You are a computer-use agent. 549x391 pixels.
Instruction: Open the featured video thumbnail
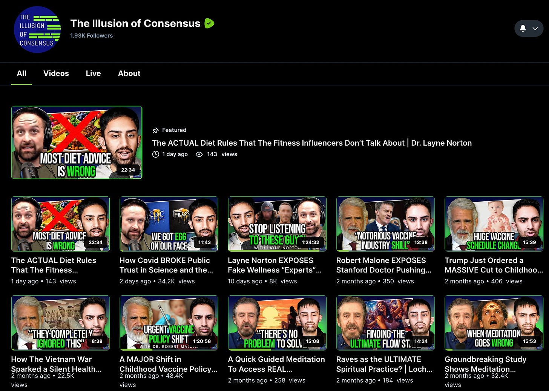(77, 142)
